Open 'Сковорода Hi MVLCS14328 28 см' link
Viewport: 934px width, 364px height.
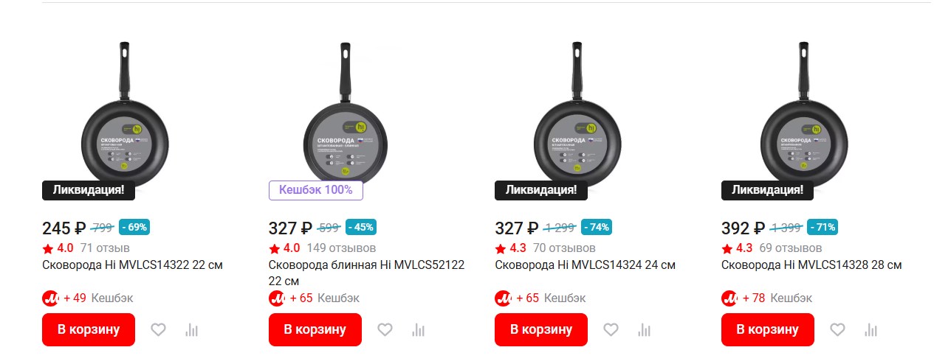811,265
